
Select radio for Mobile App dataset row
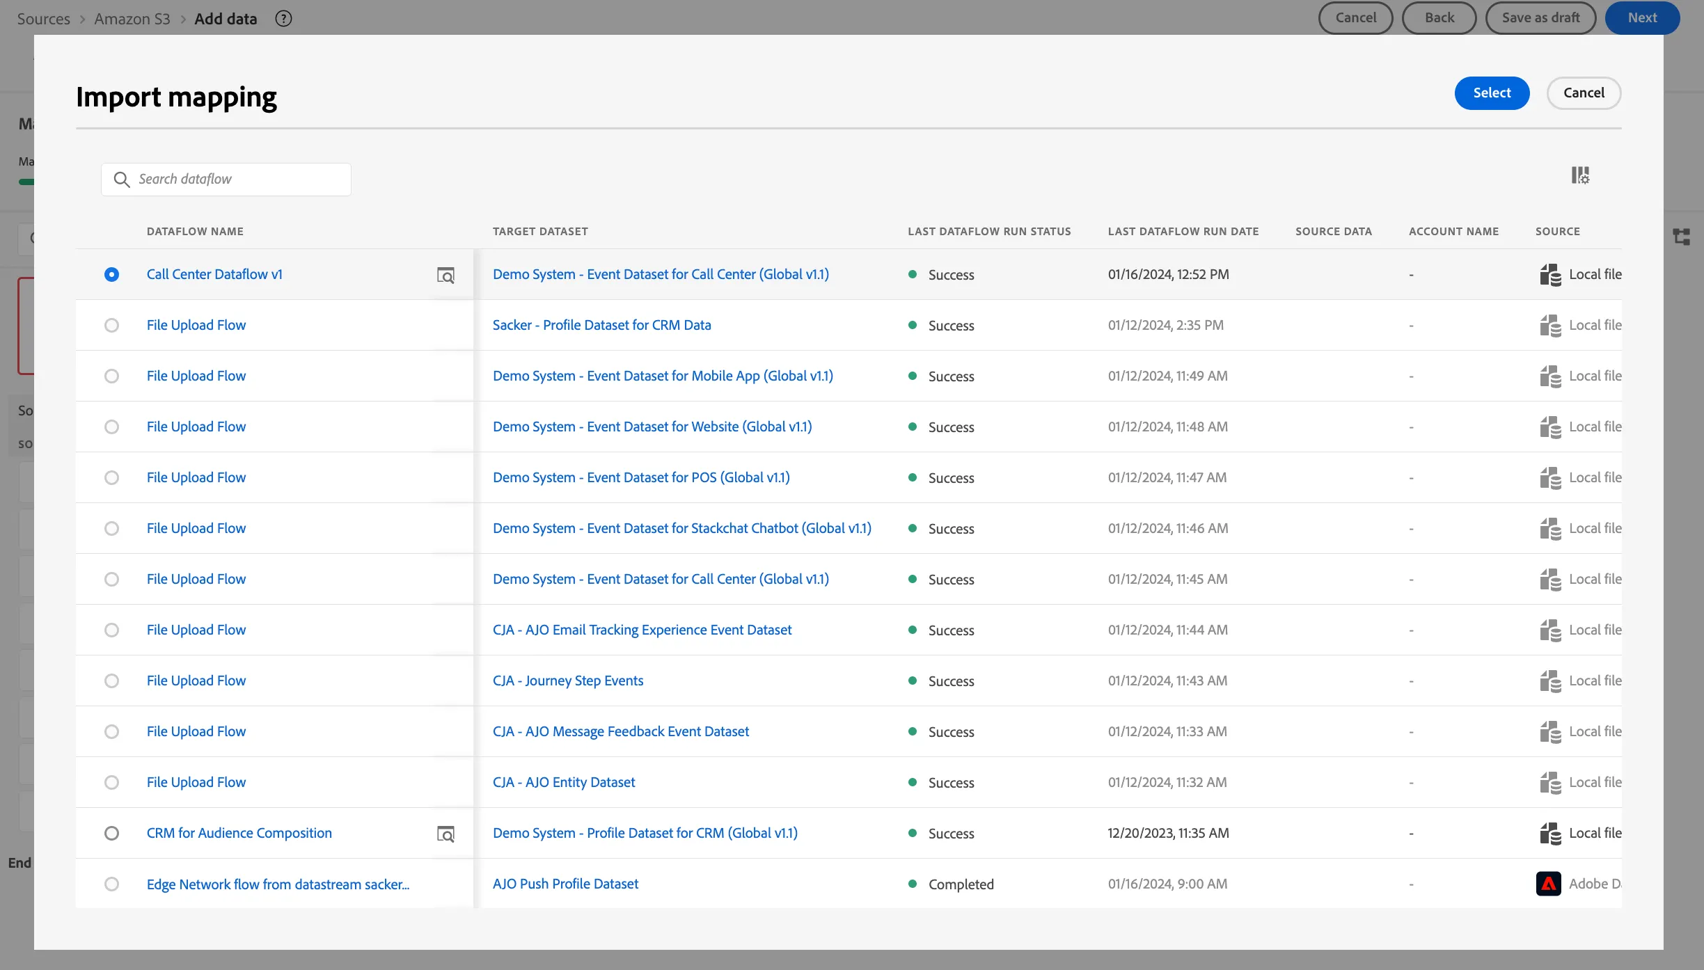(111, 376)
